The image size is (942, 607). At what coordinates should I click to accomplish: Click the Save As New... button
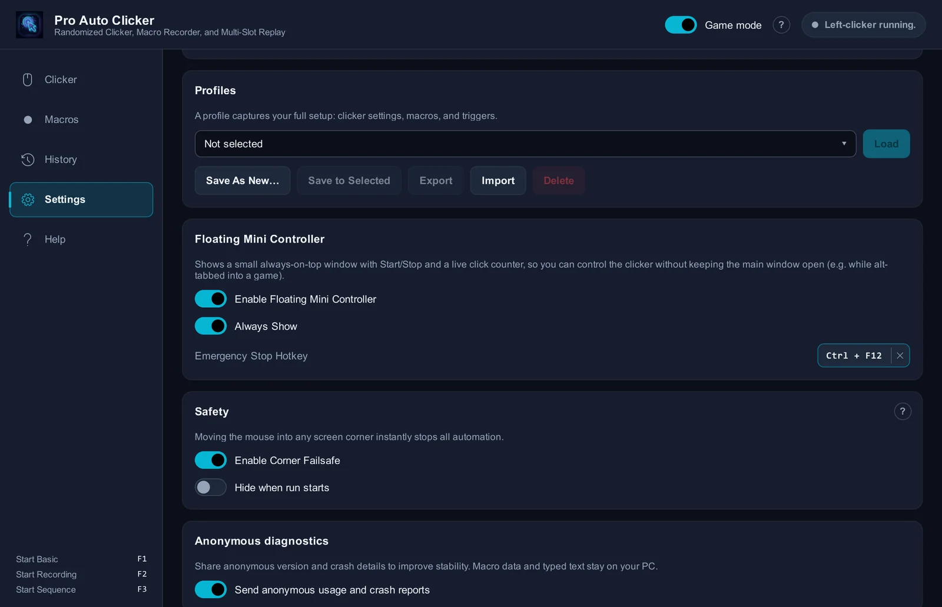tap(243, 181)
